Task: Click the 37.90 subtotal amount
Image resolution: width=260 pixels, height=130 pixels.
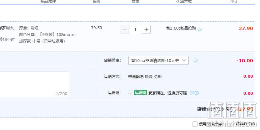Action: pos(246,28)
